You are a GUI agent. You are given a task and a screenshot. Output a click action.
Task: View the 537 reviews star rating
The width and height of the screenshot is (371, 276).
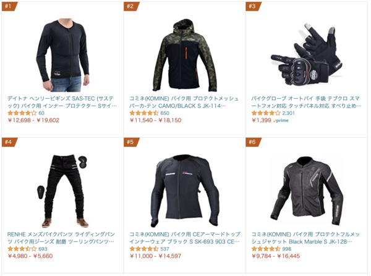[144, 249]
